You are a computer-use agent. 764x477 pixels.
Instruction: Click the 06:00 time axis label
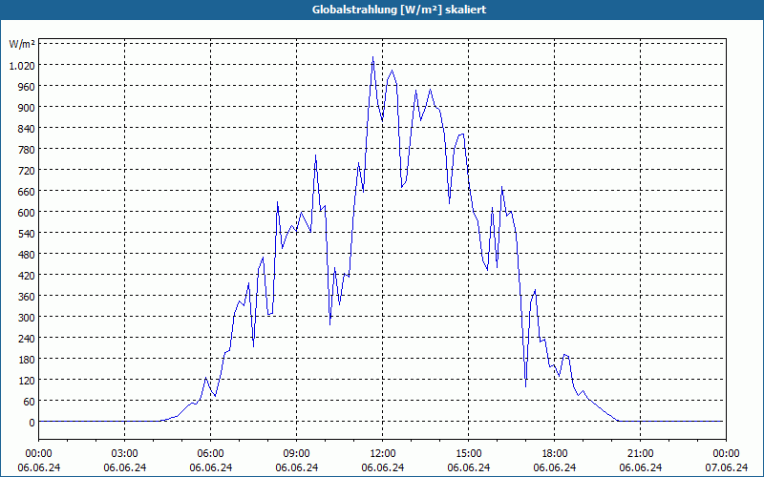pos(210,454)
